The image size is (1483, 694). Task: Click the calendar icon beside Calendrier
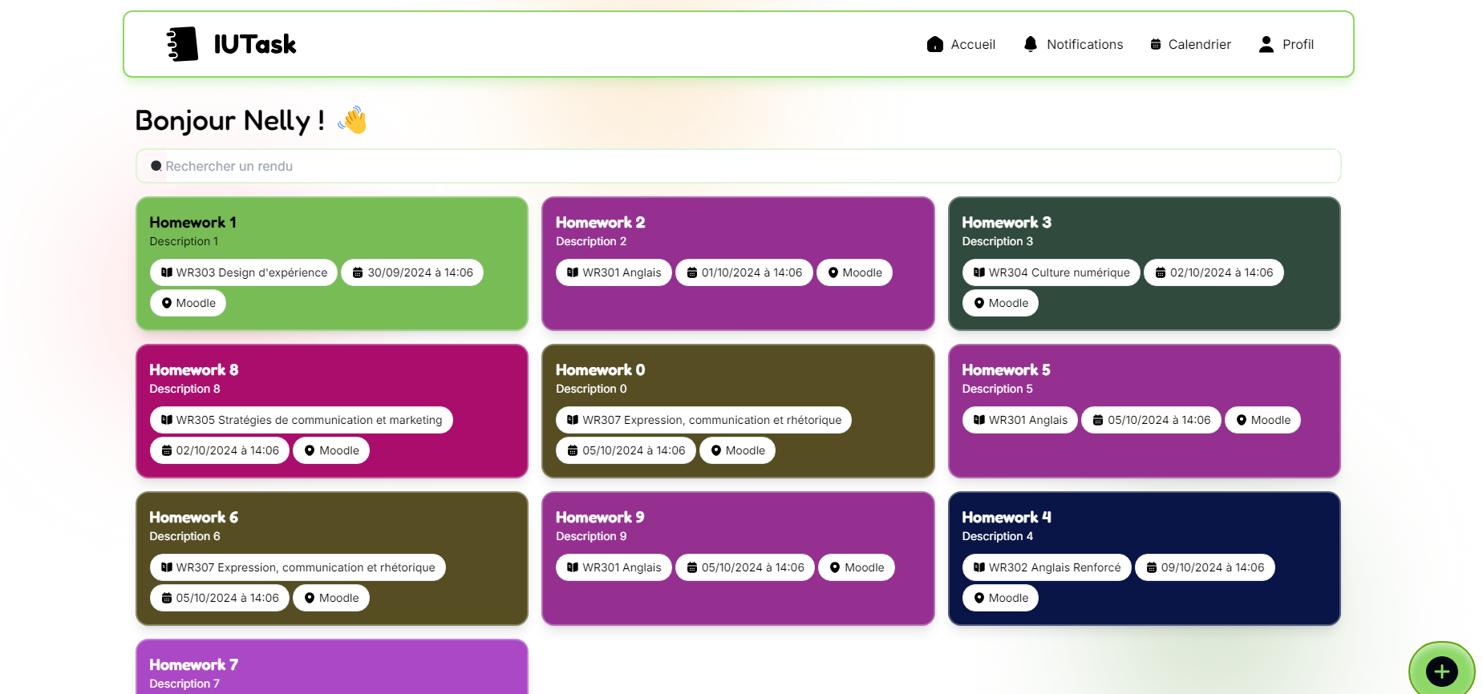point(1156,45)
